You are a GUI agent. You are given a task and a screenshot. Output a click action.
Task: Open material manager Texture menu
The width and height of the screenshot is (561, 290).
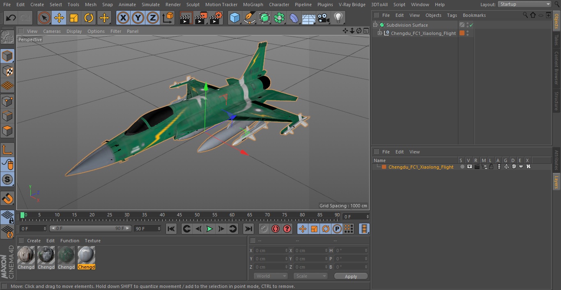tap(92, 241)
